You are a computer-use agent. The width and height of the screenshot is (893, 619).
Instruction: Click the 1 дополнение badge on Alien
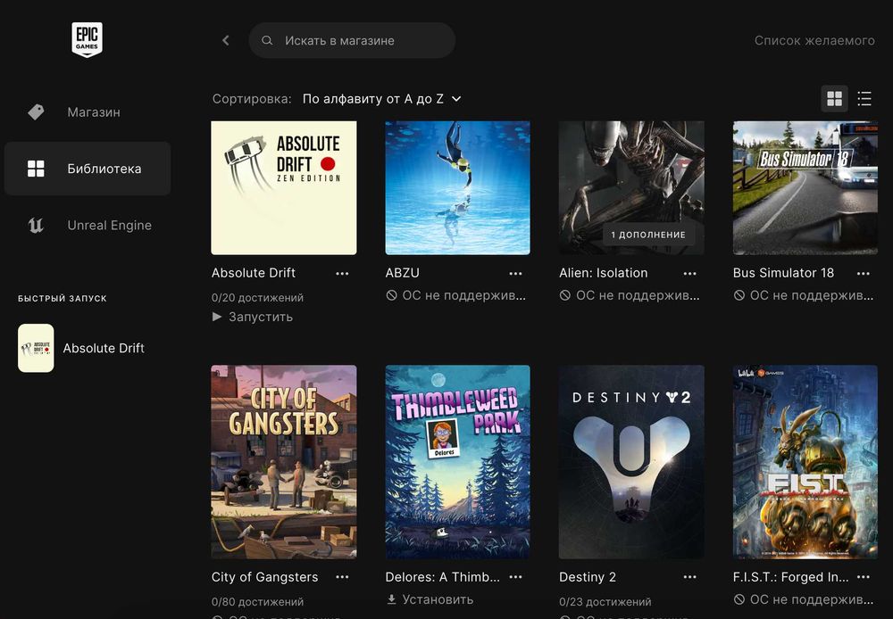pos(648,235)
